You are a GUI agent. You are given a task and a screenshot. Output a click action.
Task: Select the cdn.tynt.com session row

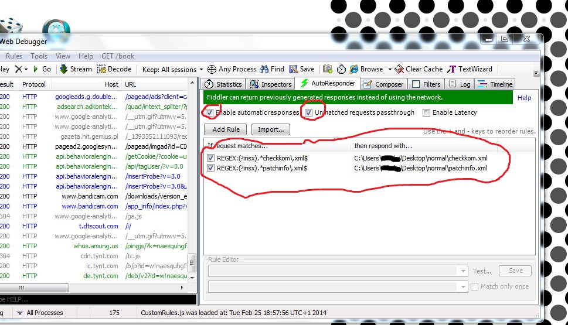pos(93,256)
